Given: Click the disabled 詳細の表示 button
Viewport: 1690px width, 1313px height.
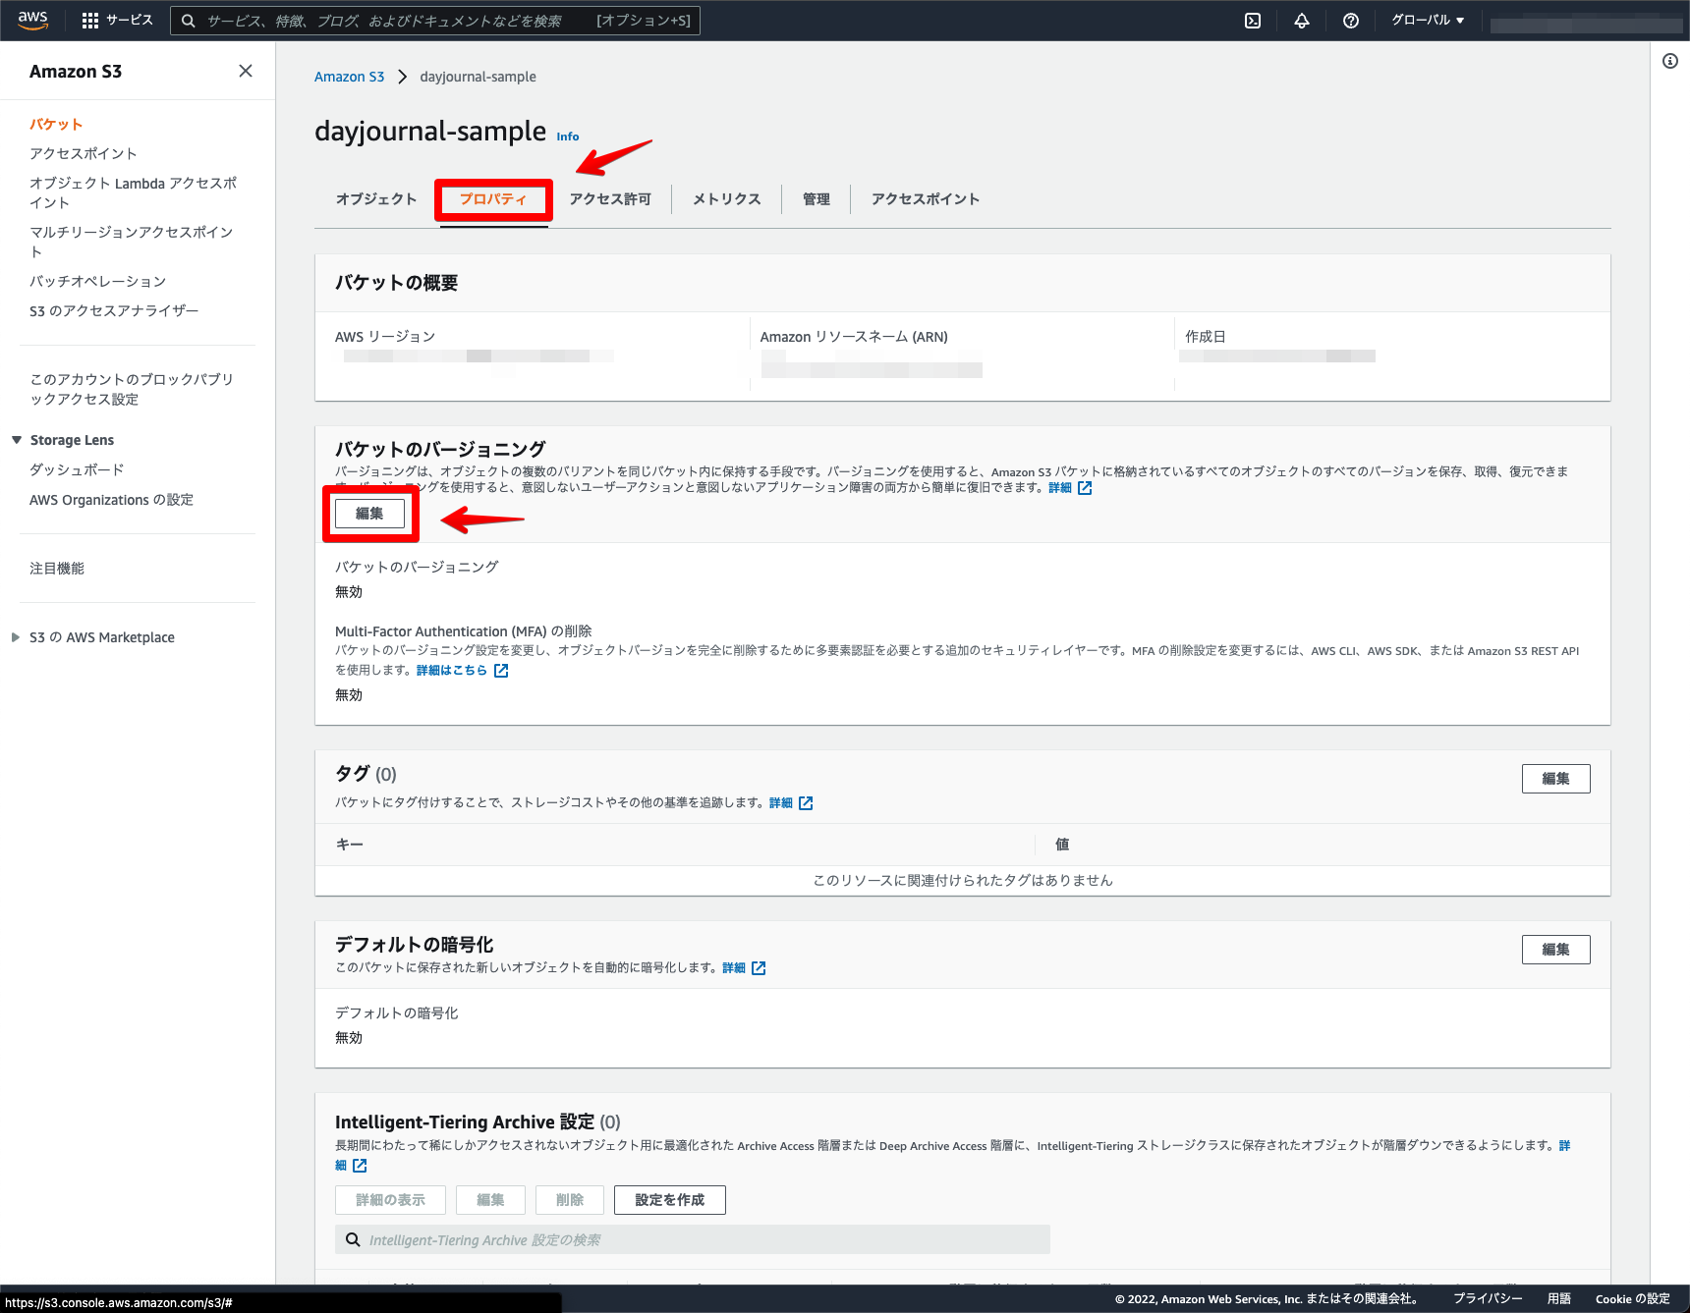Looking at the screenshot, I should 390,1200.
